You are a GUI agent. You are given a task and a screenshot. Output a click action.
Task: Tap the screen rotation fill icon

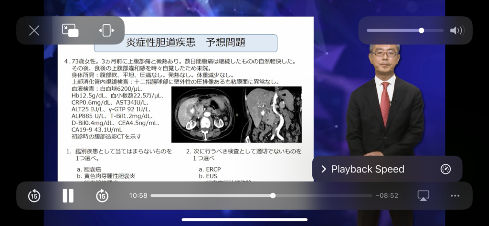tap(106, 31)
